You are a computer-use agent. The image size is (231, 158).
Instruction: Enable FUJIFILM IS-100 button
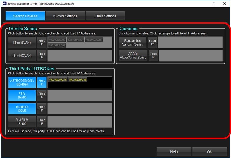[x=22, y=122]
